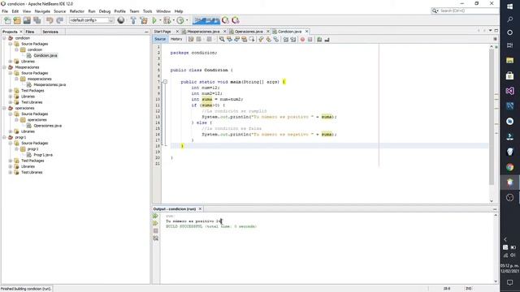This screenshot has height=292, width=520.
Task: Open the Navigate menu
Action: pyautogui.click(x=42, y=11)
